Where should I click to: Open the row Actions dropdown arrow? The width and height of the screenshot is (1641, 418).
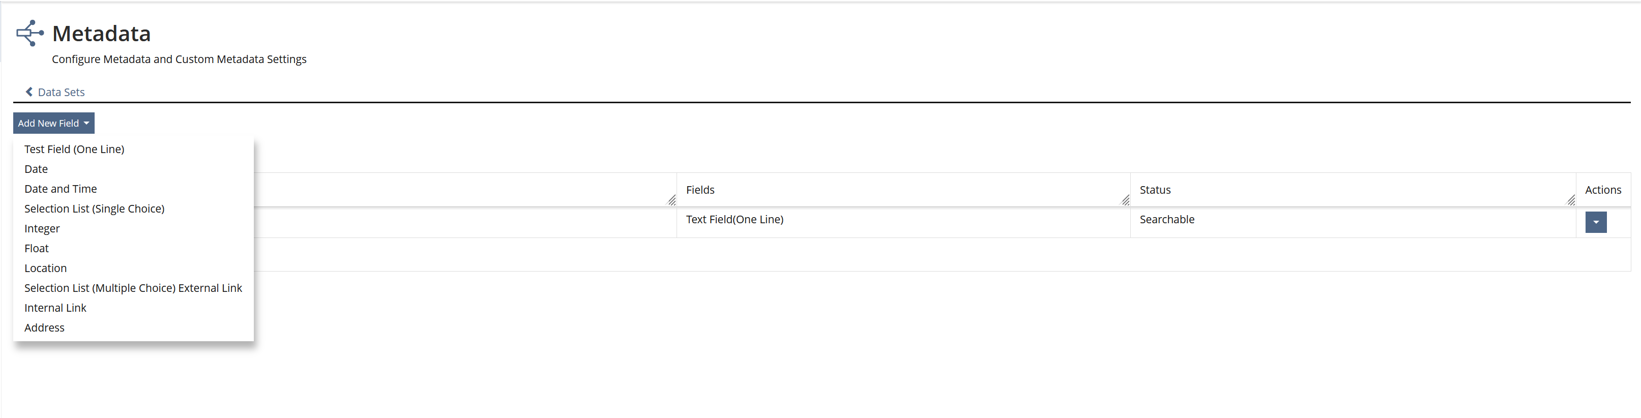(1595, 222)
